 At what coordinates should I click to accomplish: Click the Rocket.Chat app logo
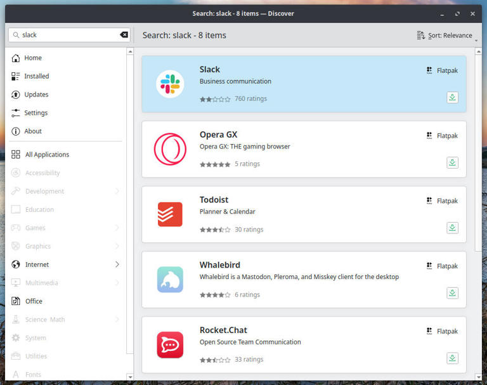click(170, 344)
